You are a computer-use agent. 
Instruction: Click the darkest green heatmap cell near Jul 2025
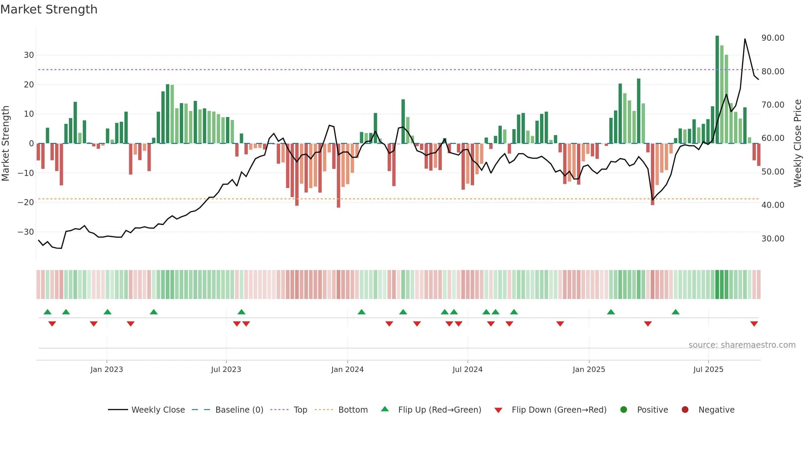(717, 285)
